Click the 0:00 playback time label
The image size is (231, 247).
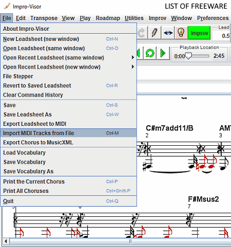point(179,56)
